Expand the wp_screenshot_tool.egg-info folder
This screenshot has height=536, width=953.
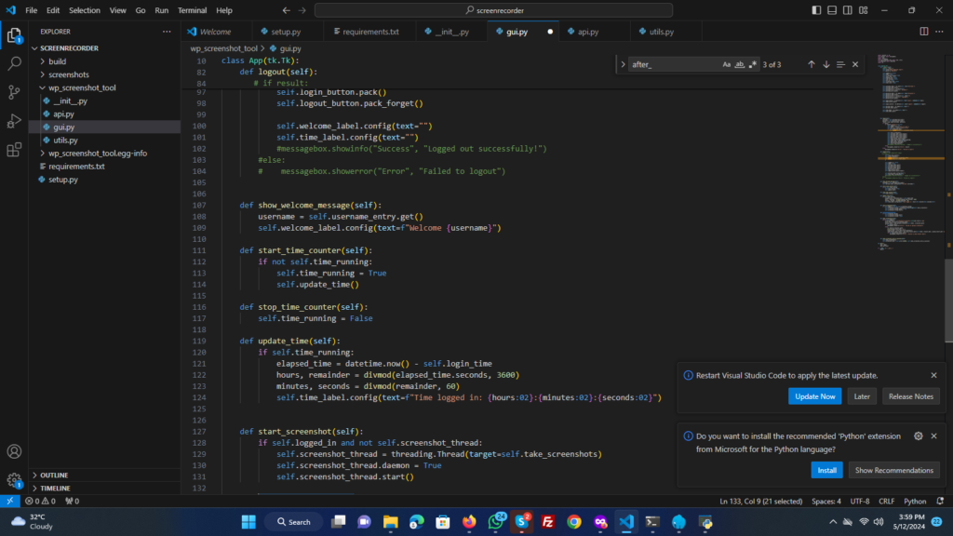97,153
